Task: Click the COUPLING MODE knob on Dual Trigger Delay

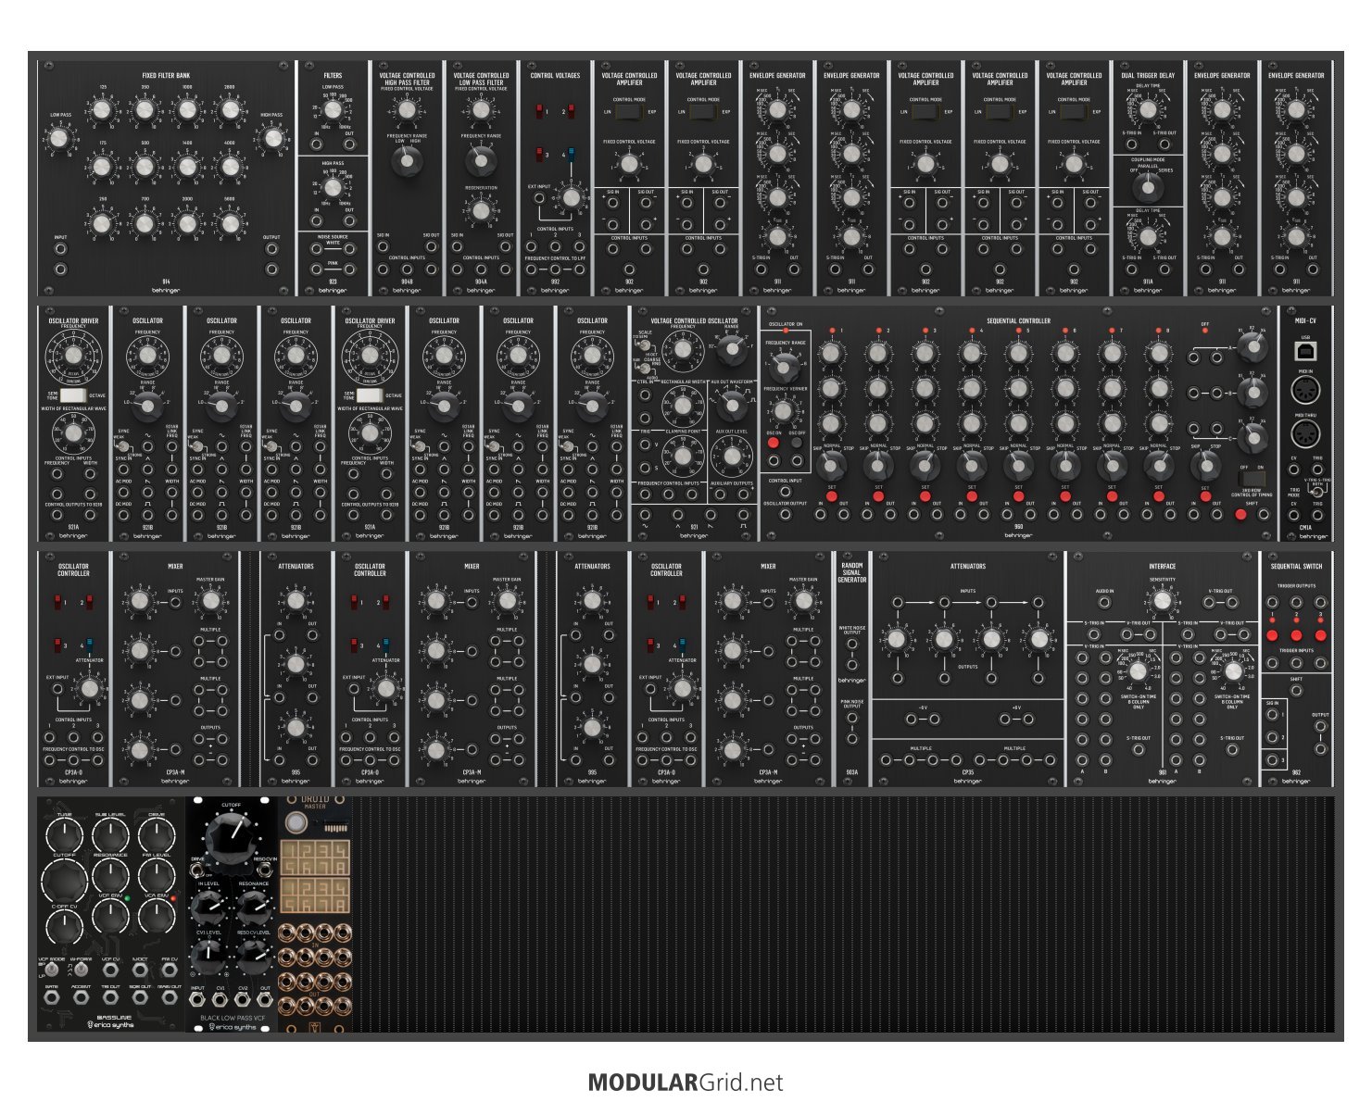Action: [1147, 187]
